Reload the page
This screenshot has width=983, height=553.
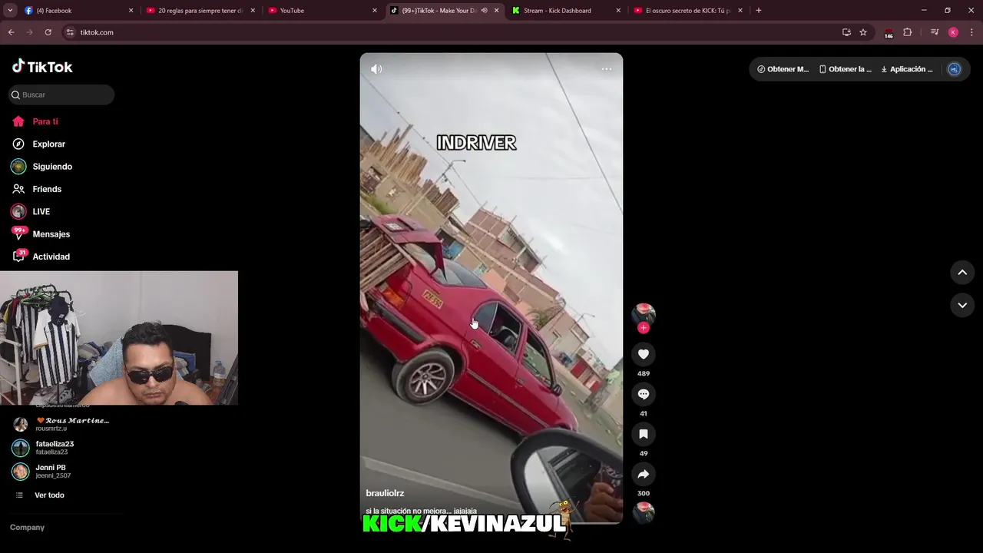click(x=48, y=32)
